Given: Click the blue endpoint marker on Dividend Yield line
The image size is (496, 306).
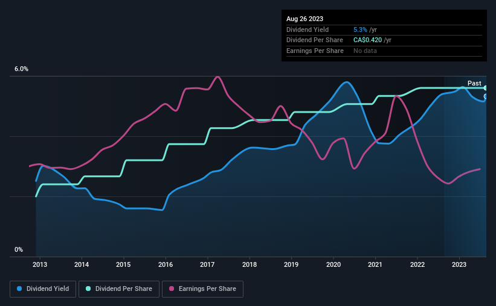Looking at the screenshot, I should [486, 96].
